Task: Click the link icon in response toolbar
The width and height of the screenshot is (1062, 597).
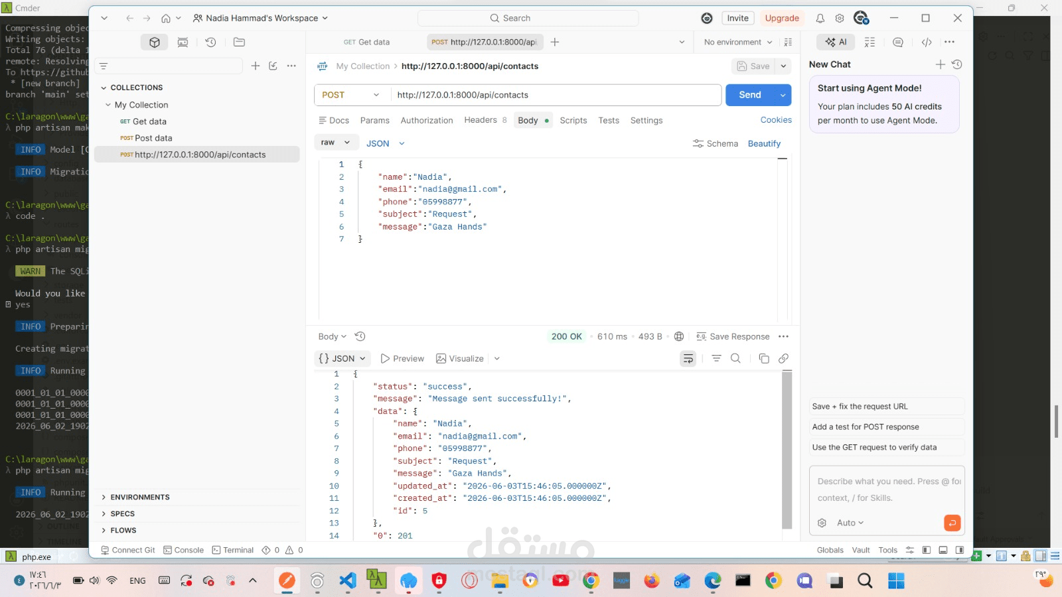Action: tap(783, 358)
